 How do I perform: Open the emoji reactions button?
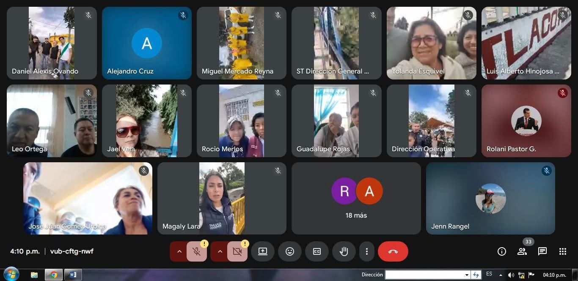click(x=290, y=251)
